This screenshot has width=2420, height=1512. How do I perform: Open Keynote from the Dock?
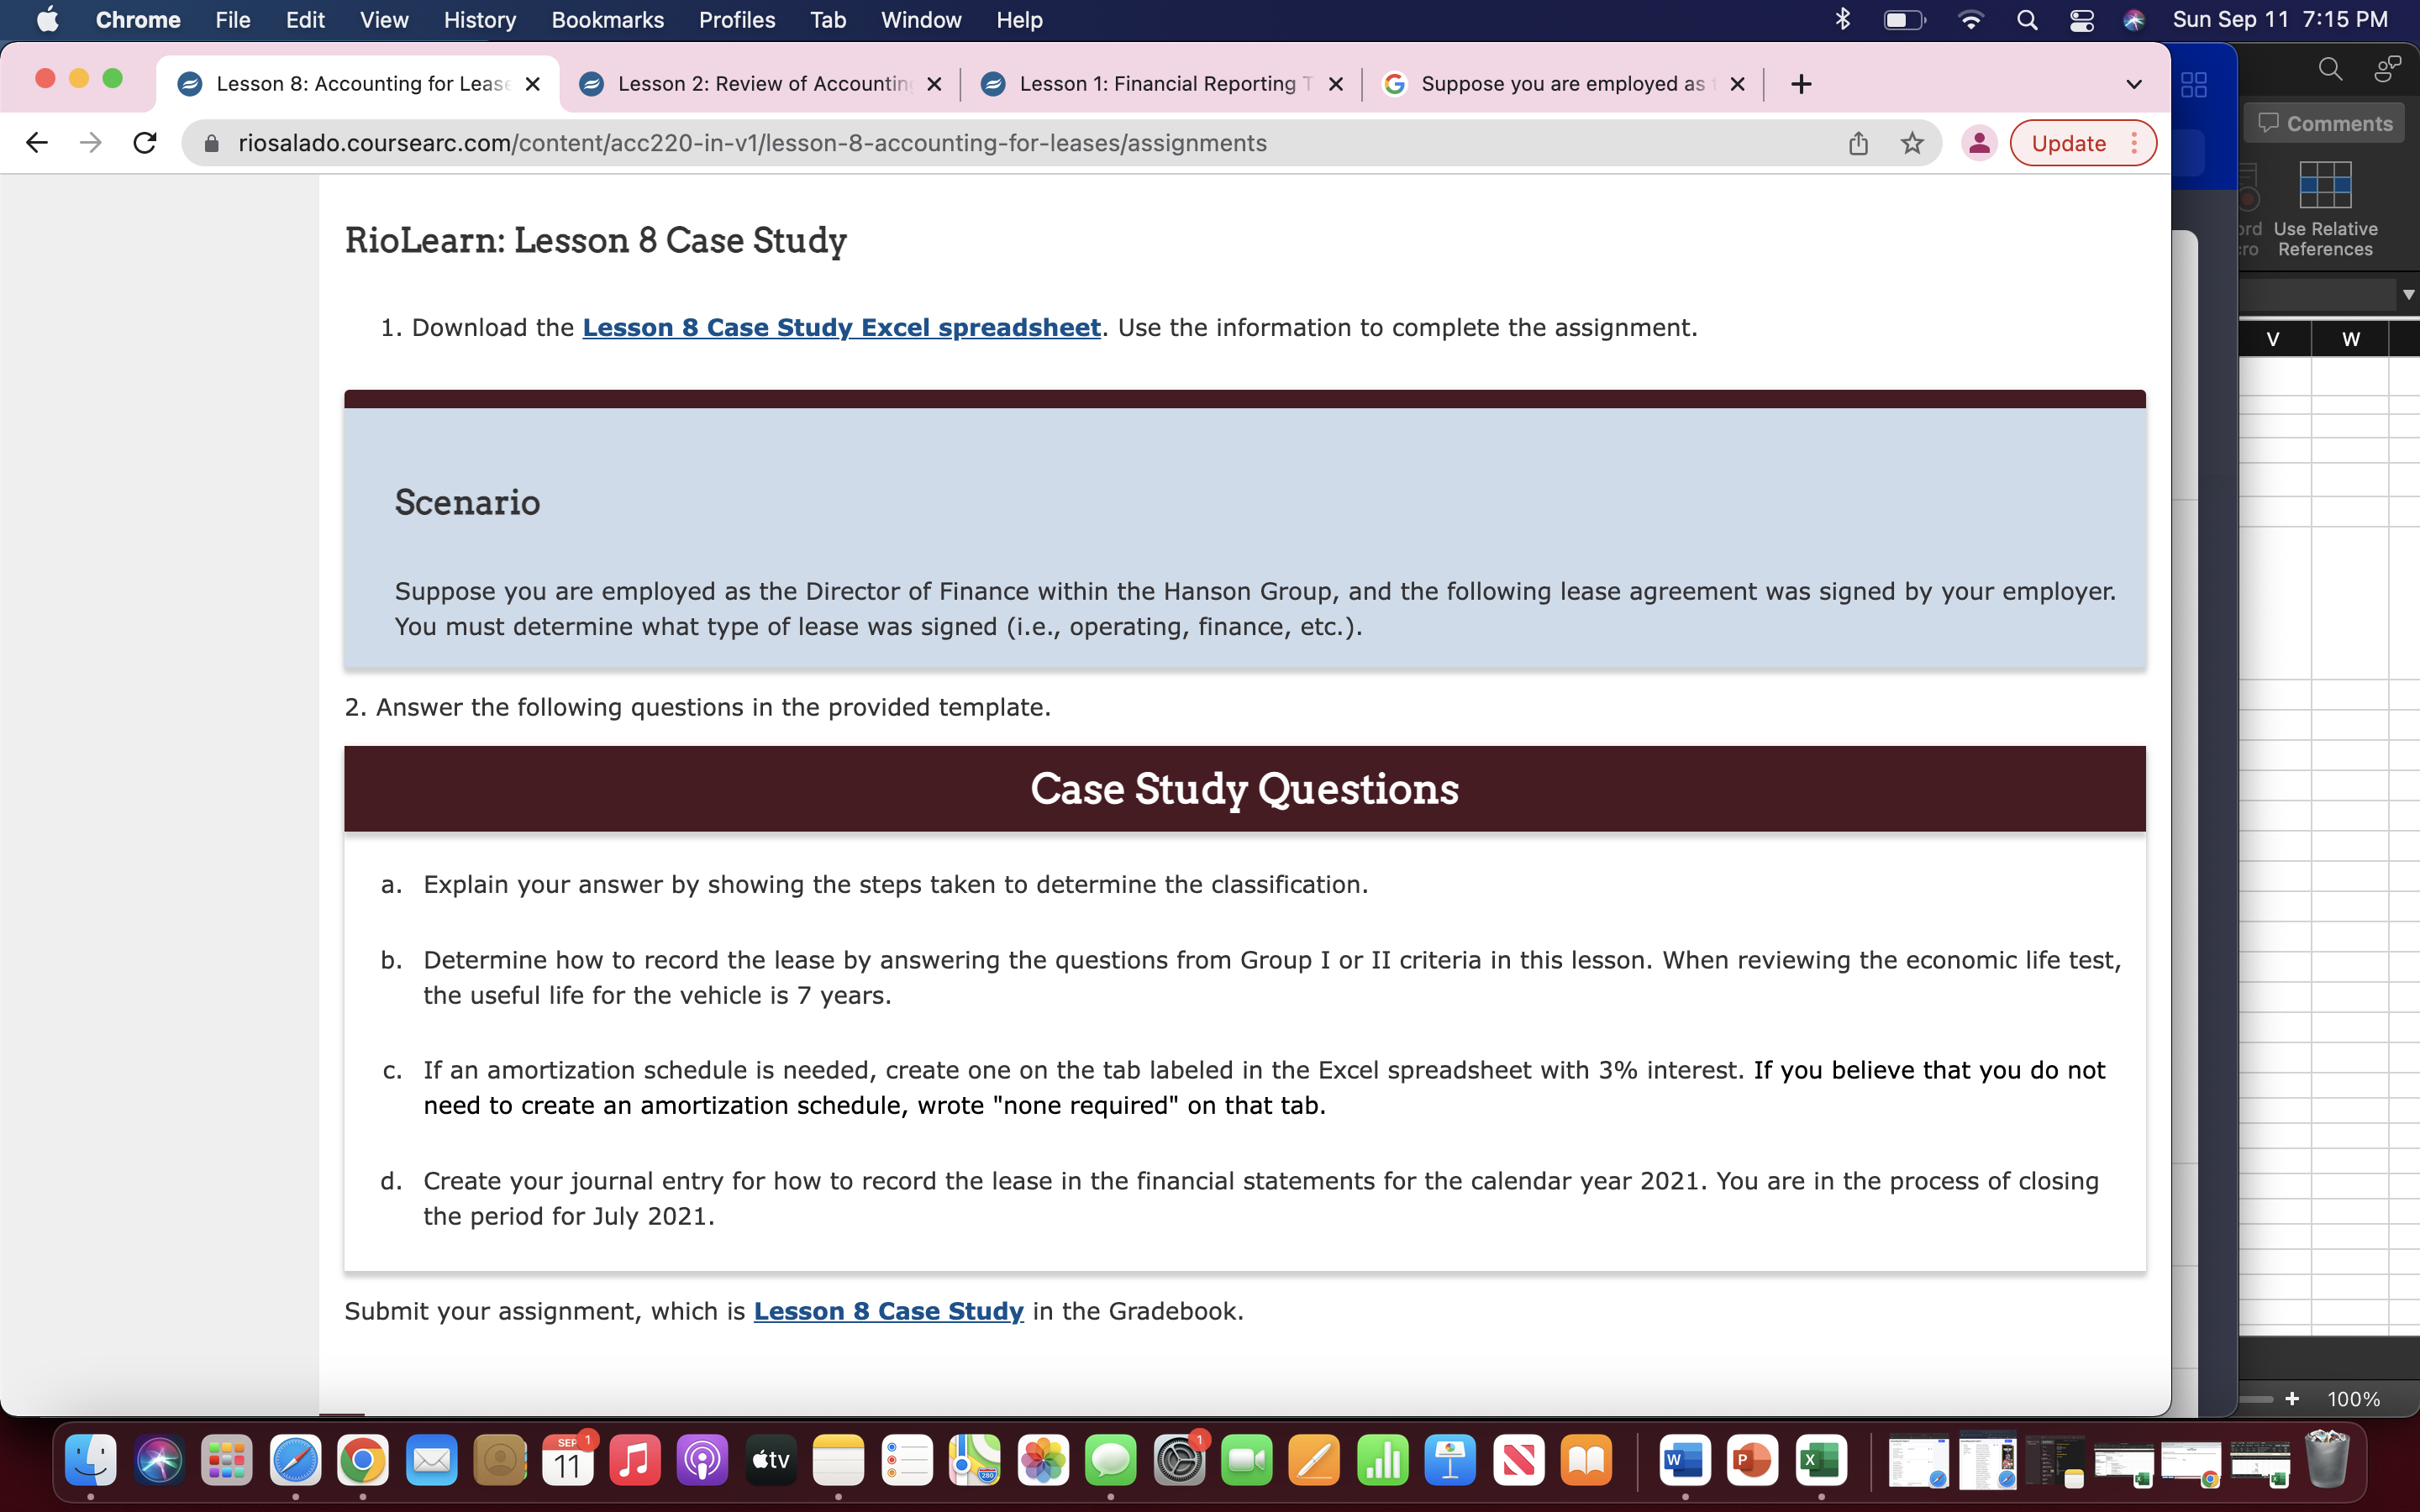click(1451, 1460)
